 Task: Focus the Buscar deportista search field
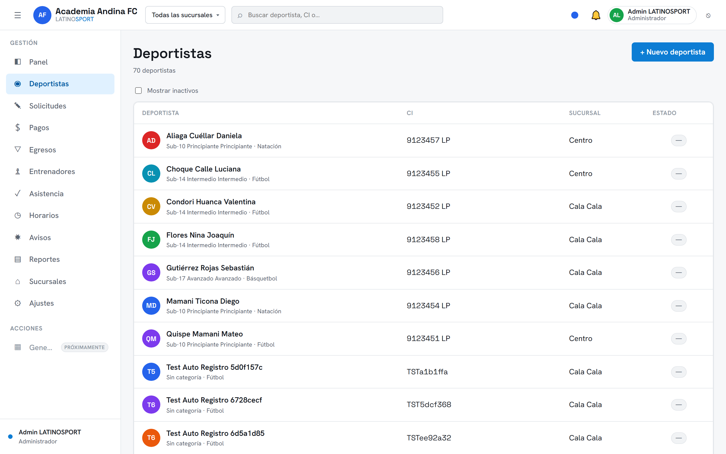337,15
